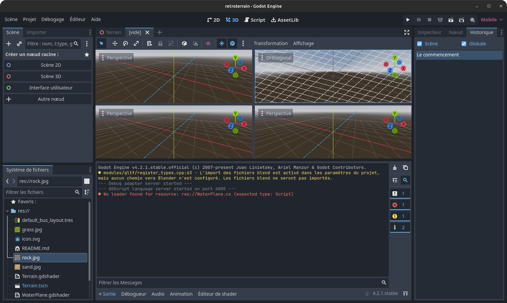Toggle error messages filter in output
This screenshot has width=507, height=303.
tap(400, 205)
